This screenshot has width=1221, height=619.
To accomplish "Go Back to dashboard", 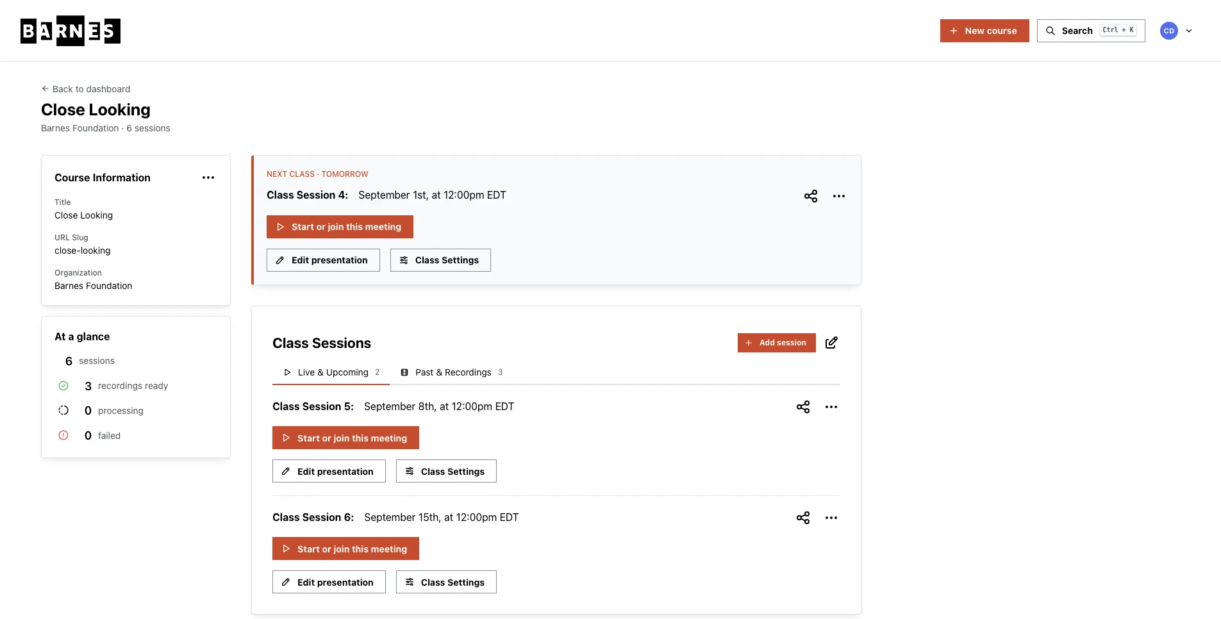I will [86, 89].
